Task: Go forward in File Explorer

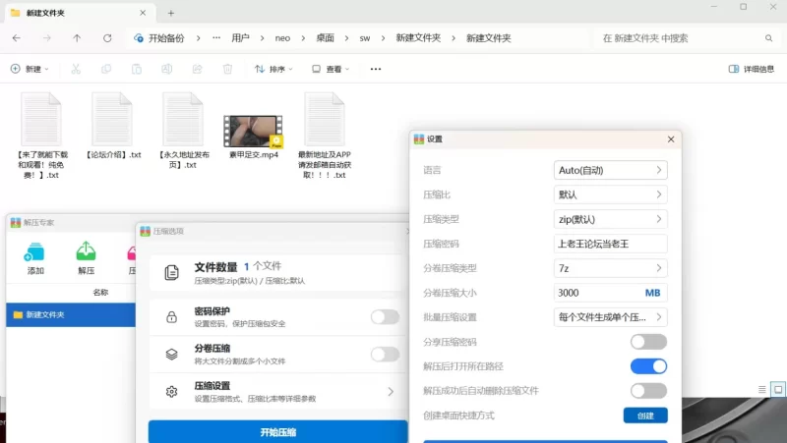Action: pyautogui.click(x=46, y=38)
